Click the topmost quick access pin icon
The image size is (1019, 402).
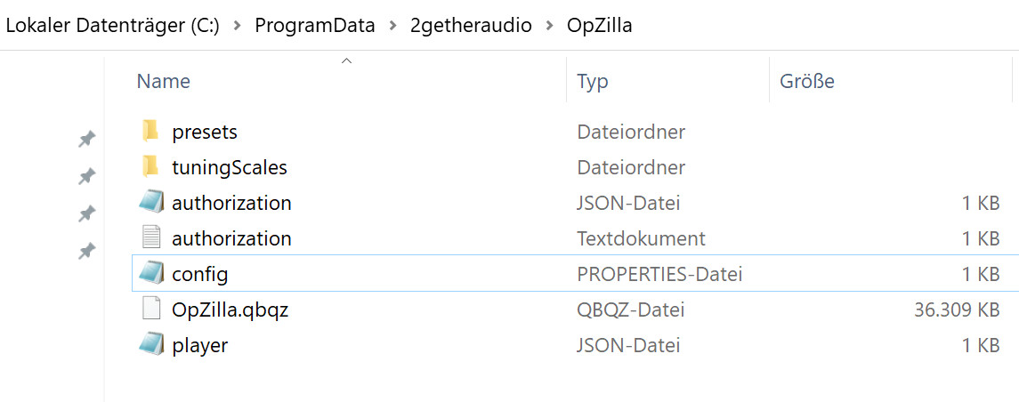pos(86,139)
